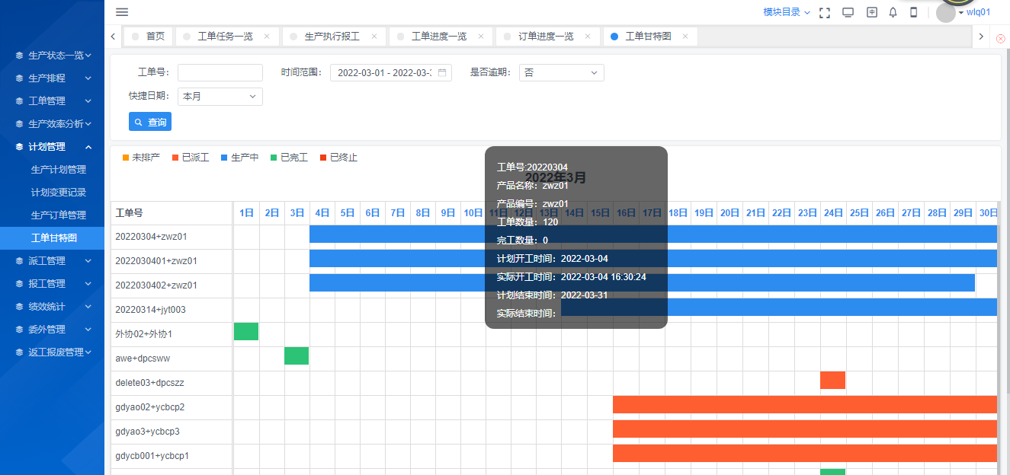This screenshot has height=475, width=1010.
Task: Expand the 生产排程 sidebar menu
Action: point(52,78)
